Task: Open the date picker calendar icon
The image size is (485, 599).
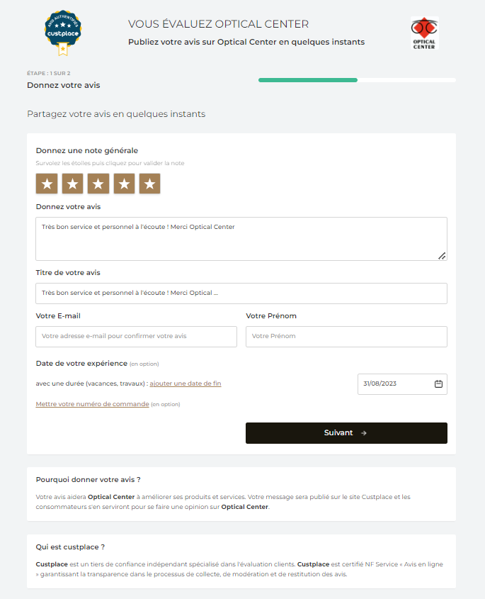Action: (x=438, y=384)
